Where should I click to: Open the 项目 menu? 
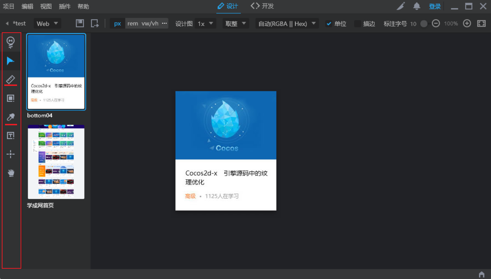coord(9,6)
